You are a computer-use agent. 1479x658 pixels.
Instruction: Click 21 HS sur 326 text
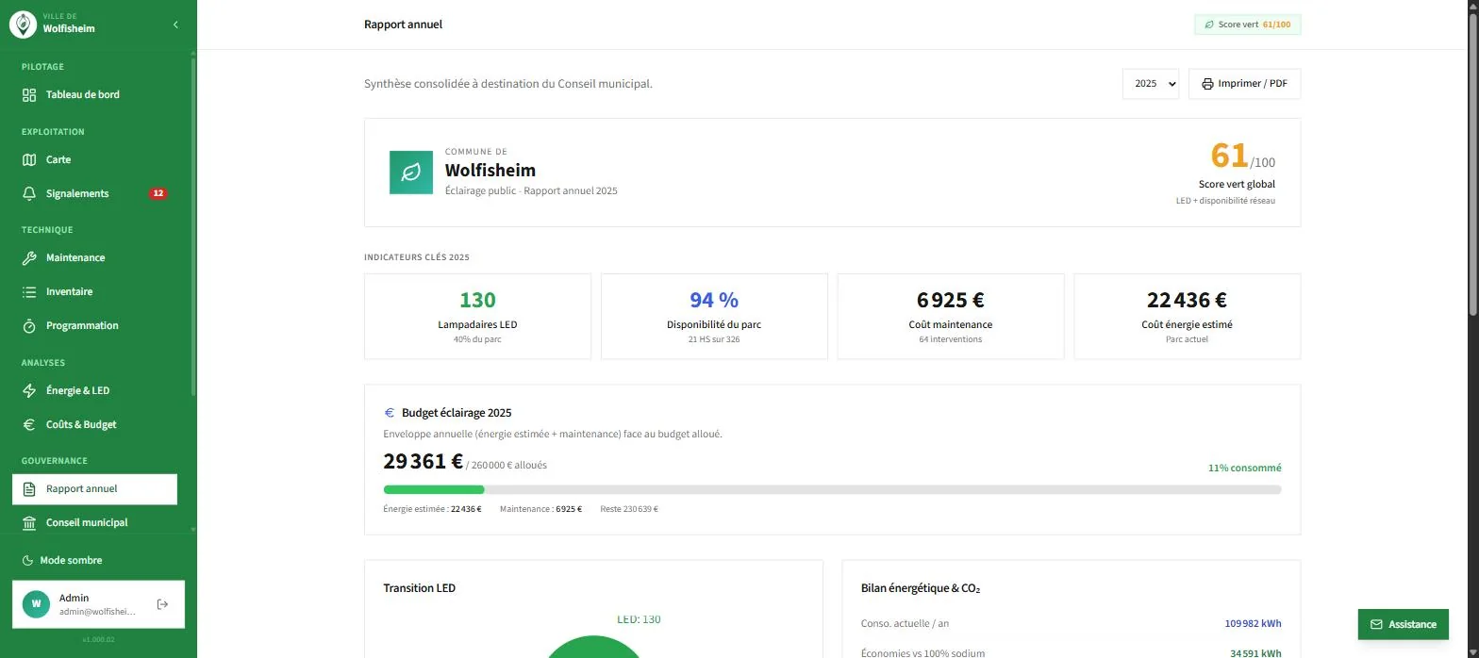point(714,339)
